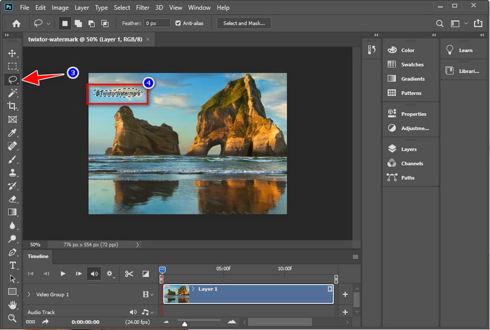Select the Eraser tool
Viewport: 490px width, 330px height.
coord(12,199)
